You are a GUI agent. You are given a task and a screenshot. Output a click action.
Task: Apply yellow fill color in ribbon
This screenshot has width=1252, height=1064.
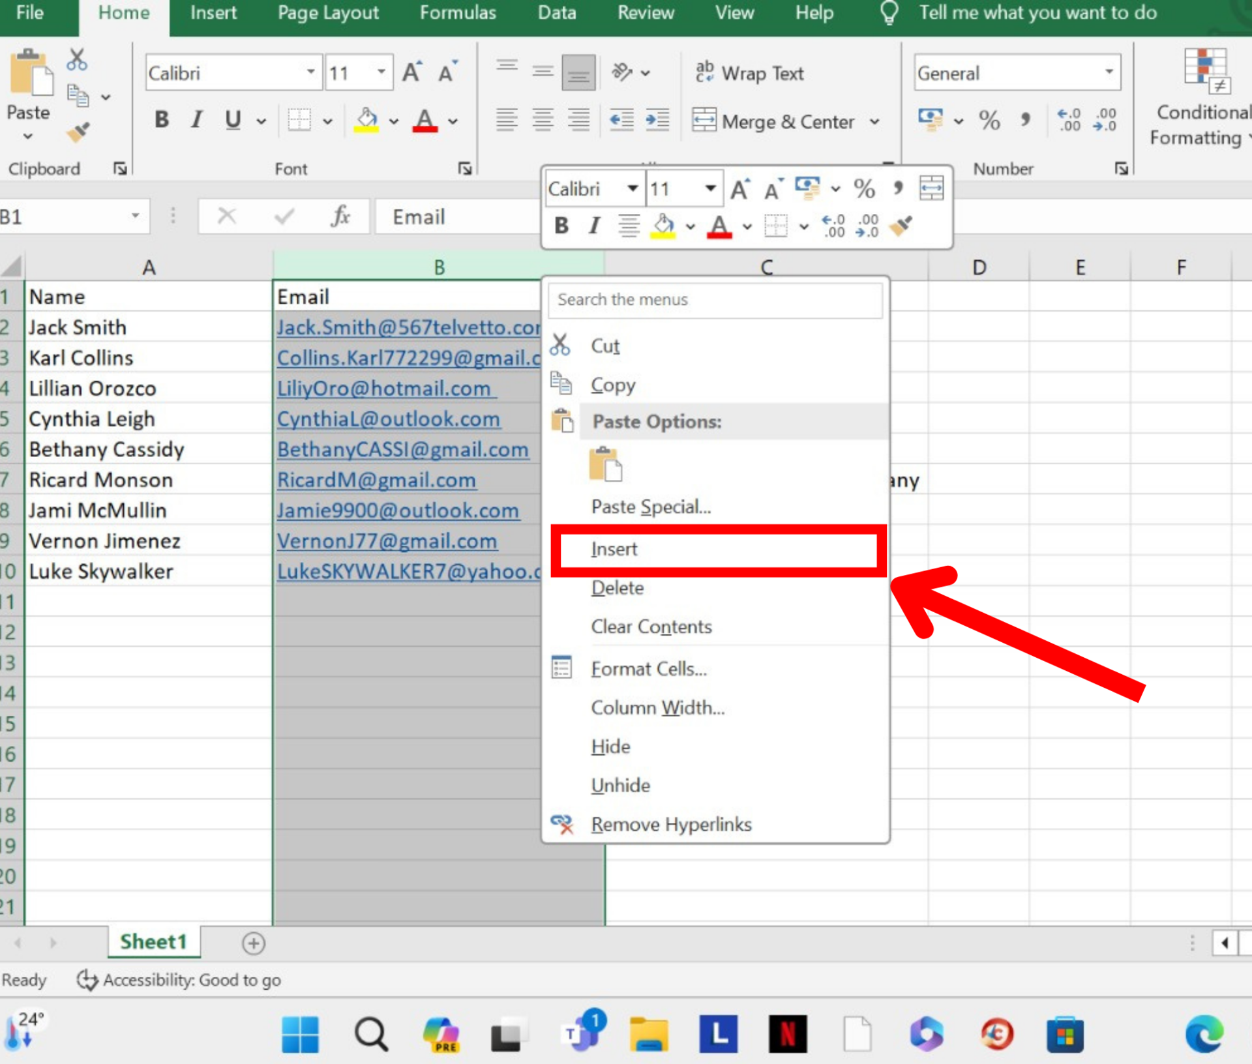(366, 120)
